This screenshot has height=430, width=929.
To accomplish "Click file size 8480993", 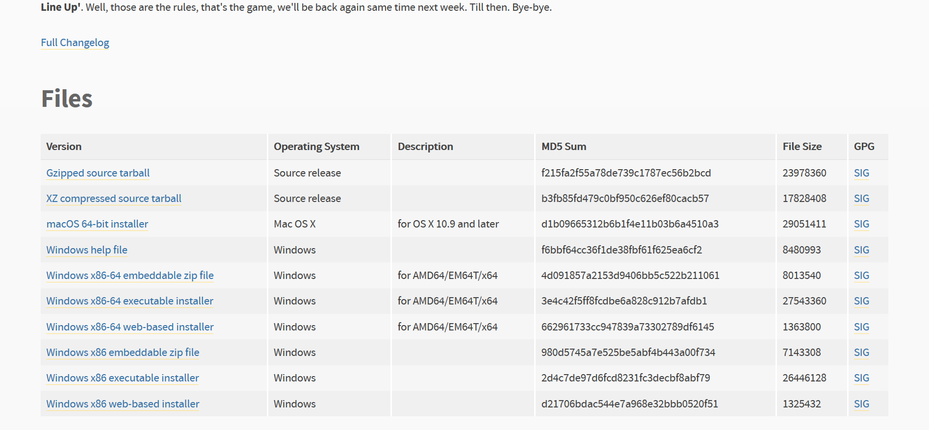I will coord(801,250).
